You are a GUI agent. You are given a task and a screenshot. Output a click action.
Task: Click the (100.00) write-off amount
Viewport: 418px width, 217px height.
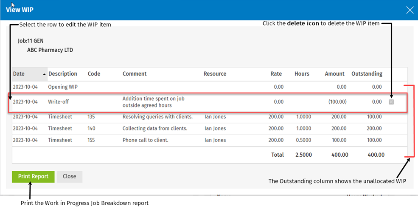[x=337, y=102]
